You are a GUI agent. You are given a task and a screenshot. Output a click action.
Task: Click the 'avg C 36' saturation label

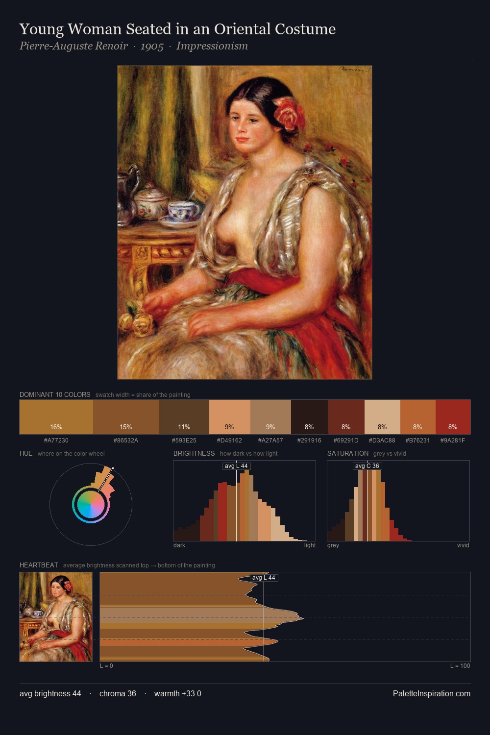click(x=367, y=466)
